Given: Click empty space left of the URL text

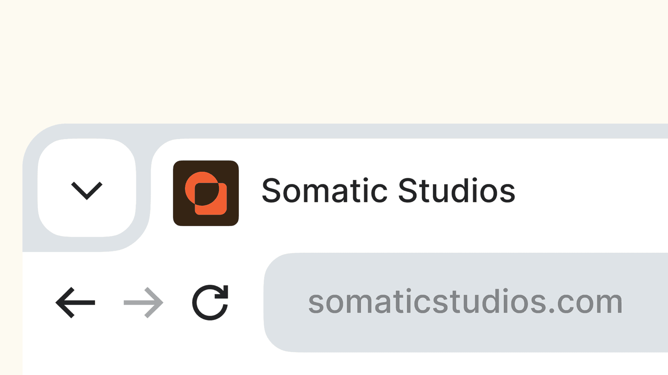Looking at the screenshot, I should coord(286,303).
